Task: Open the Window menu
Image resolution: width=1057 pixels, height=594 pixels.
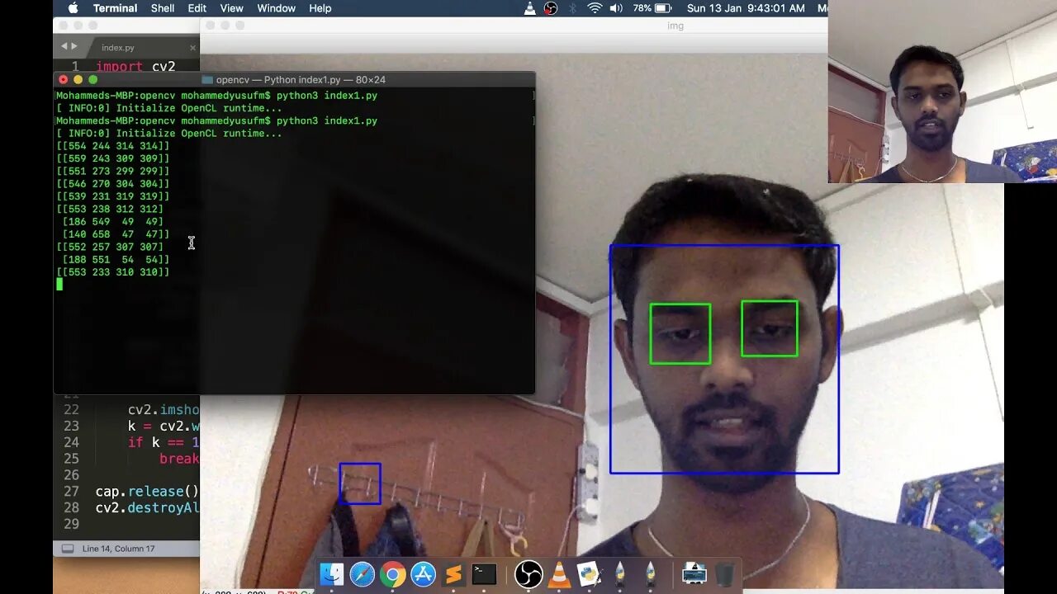Action: pos(277,8)
